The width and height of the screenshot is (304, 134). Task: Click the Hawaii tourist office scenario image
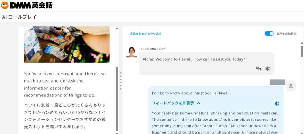tap(66, 44)
